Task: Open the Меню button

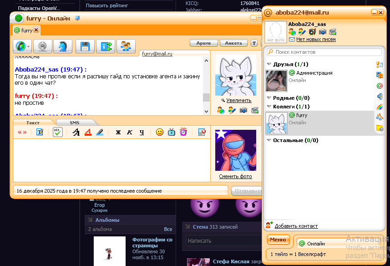Action: [x=278, y=240]
